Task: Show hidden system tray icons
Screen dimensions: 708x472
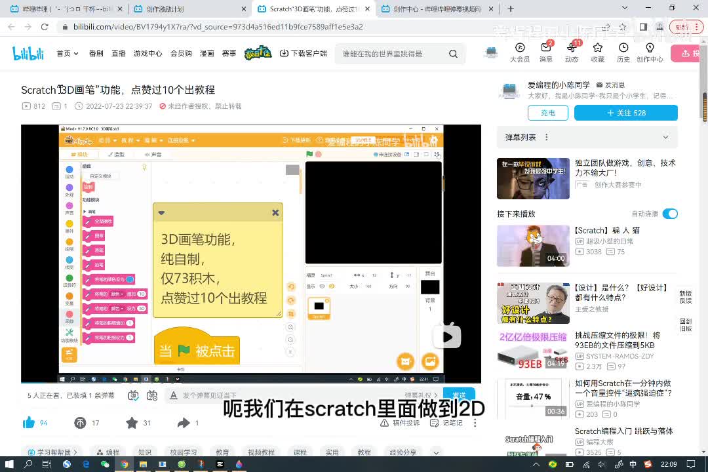Action: pyautogui.click(x=536, y=464)
